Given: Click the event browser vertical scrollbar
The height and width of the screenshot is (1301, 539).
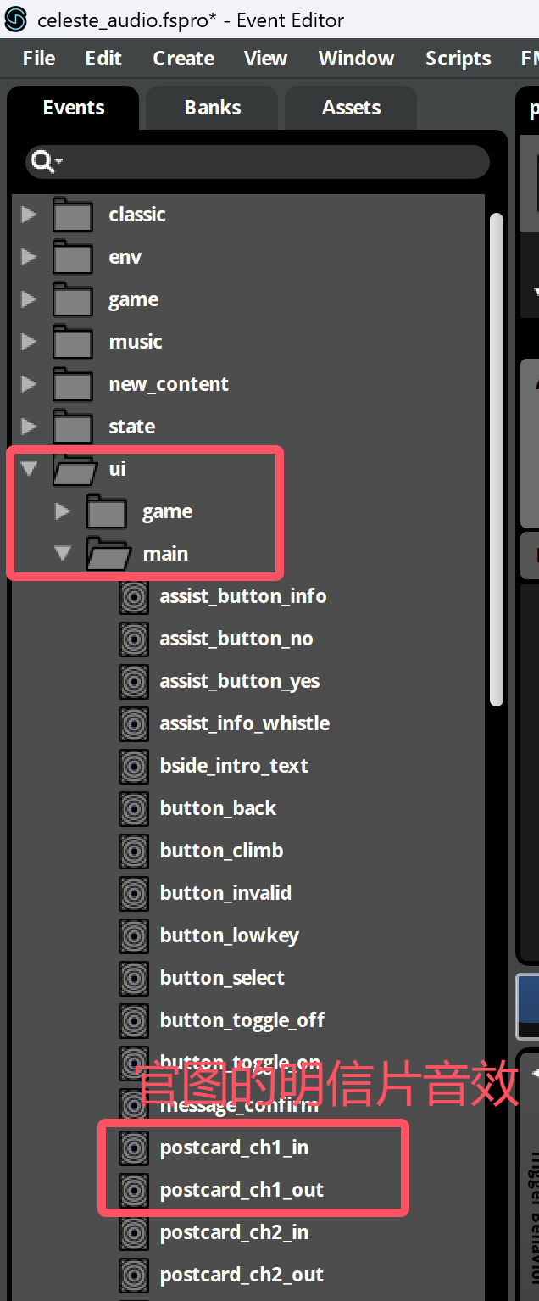Looking at the screenshot, I should tap(497, 458).
